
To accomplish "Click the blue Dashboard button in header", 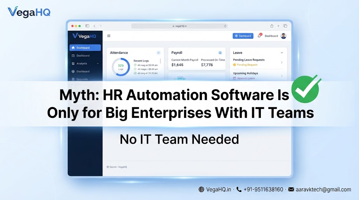I will (x=243, y=36).
